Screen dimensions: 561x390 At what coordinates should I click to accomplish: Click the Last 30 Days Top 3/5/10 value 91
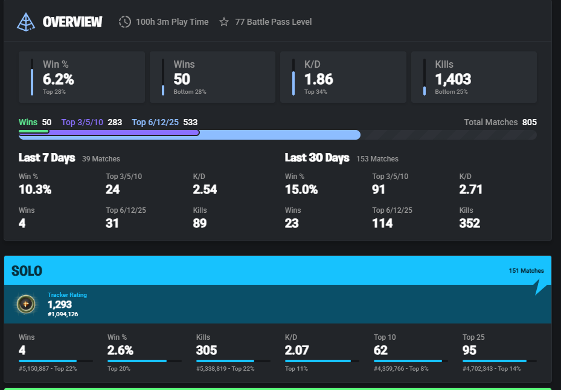click(379, 189)
